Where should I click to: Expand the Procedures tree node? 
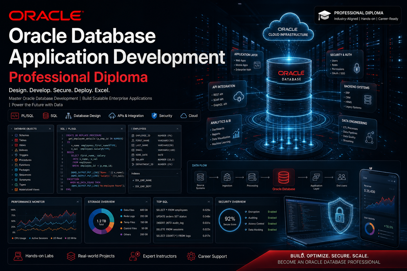pyautogui.click(x=12, y=160)
